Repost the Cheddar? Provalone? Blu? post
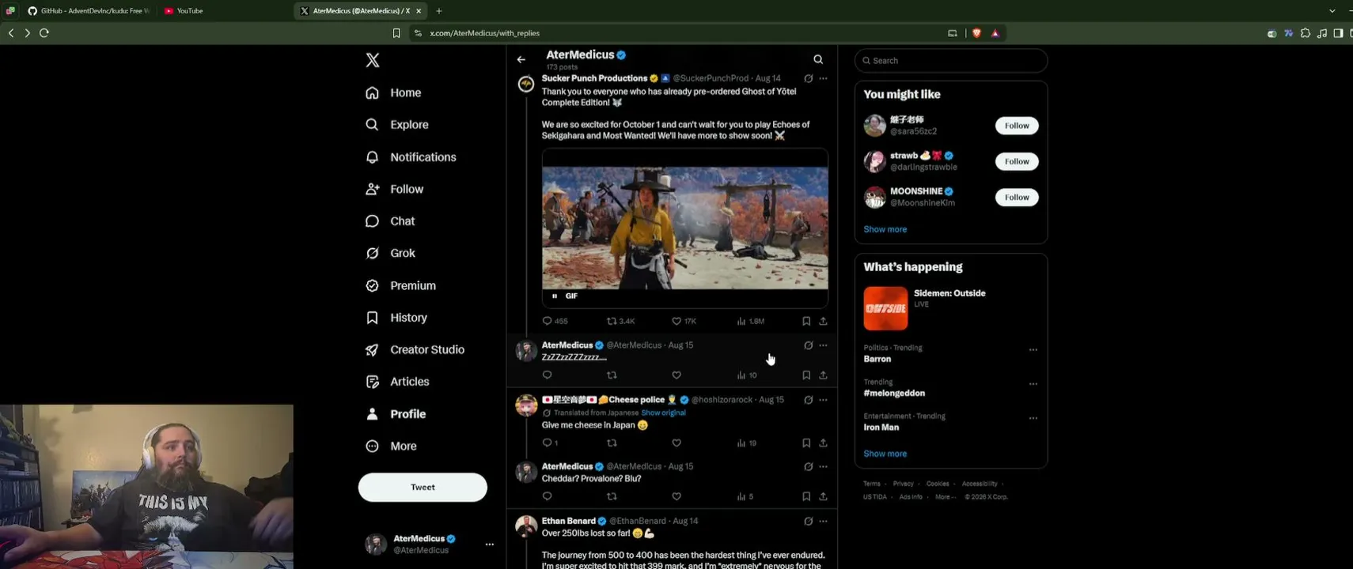The image size is (1353, 569). (612, 496)
